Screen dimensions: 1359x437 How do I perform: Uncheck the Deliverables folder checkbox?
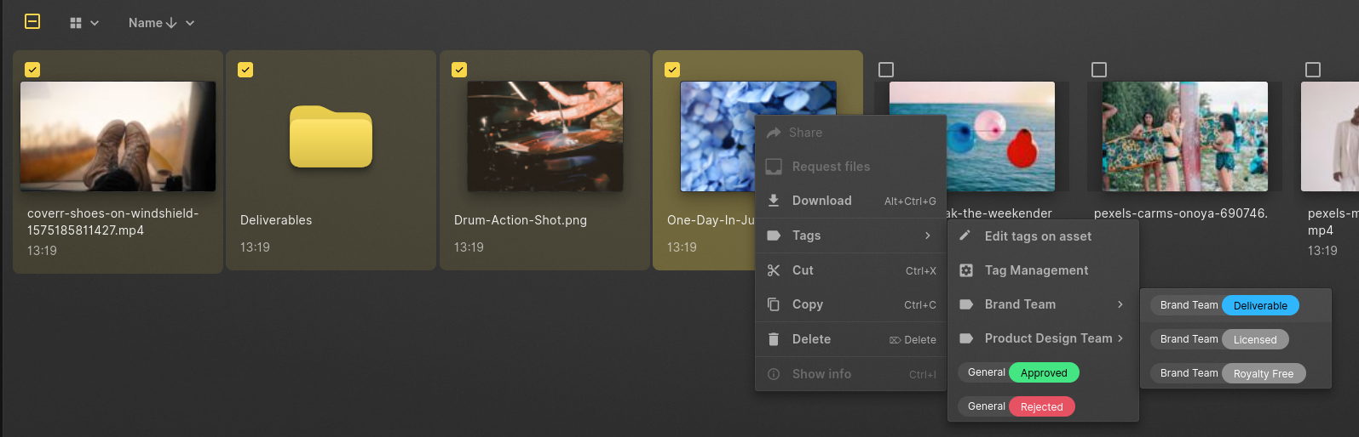tap(245, 70)
